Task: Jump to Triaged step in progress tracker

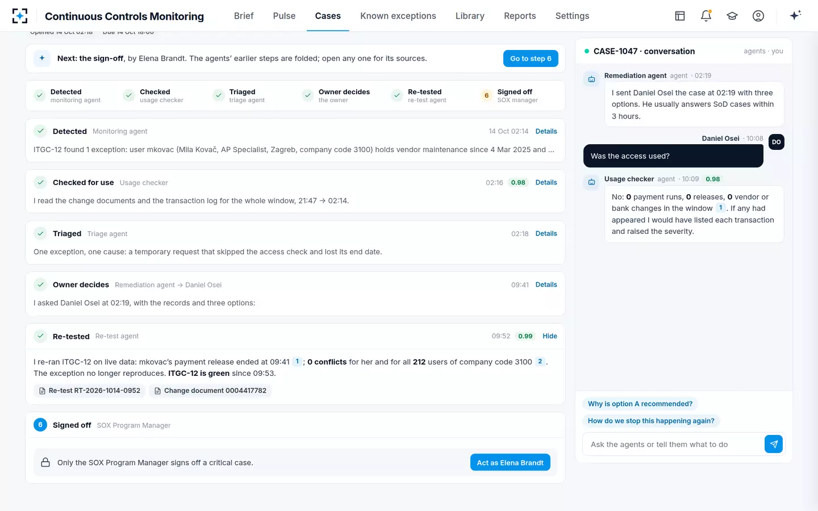Action: click(239, 95)
